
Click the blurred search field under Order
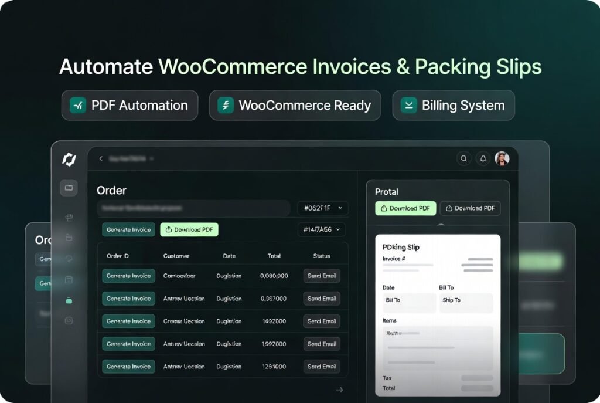click(193, 208)
